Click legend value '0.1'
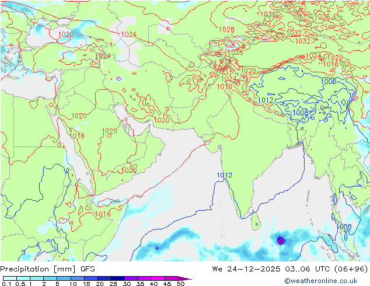 click(6, 284)
